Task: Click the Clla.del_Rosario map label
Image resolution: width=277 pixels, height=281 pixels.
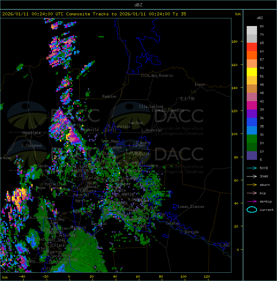Action: (x=157, y=75)
